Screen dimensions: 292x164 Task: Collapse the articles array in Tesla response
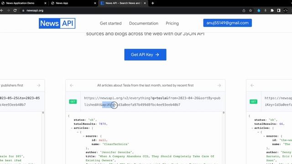(x=72, y=128)
